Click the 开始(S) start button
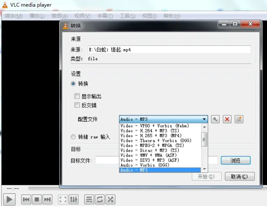This screenshot has width=267, height=206. (207, 177)
